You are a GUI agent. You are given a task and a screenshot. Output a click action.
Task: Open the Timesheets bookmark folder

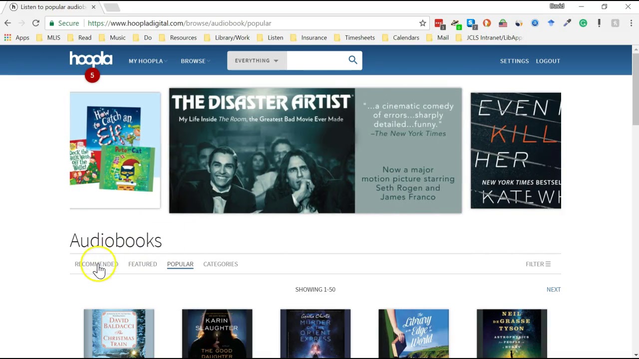point(354,37)
